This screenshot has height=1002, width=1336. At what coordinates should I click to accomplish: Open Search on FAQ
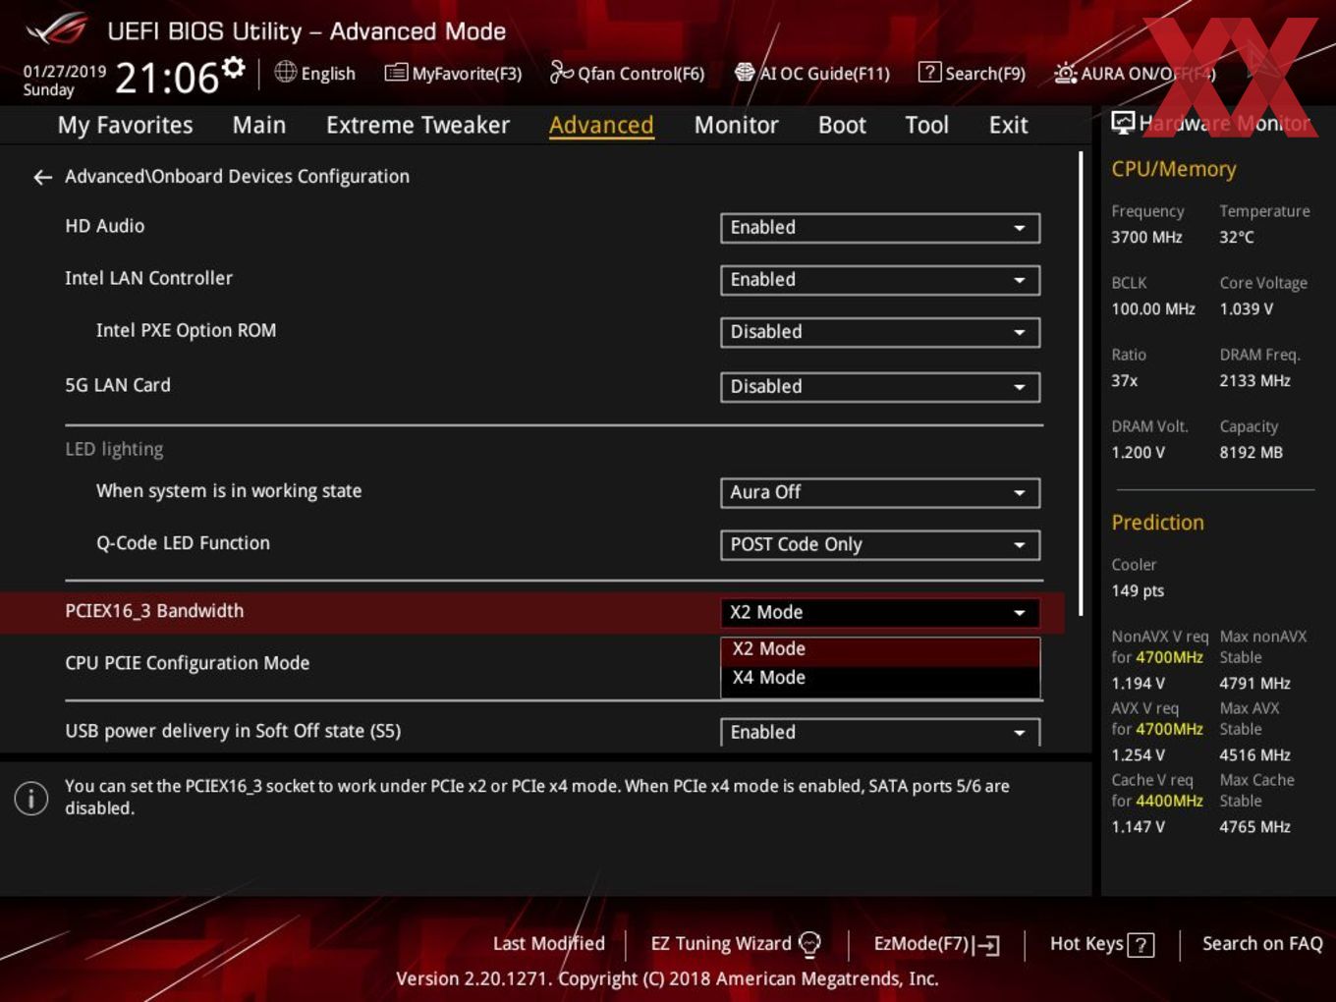[1262, 943]
